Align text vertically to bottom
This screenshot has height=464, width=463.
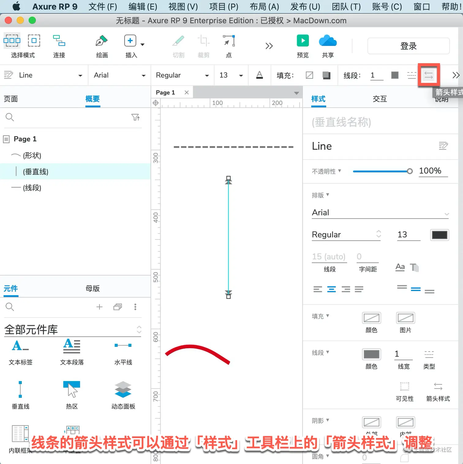tap(429, 291)
